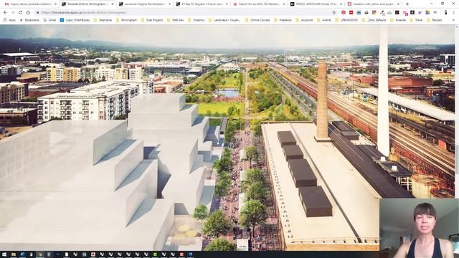The width and height of the screenshot is (459, 258).
Task: Close the Parkside District tab
Action: pyautogui.click(x=113, y=4)
